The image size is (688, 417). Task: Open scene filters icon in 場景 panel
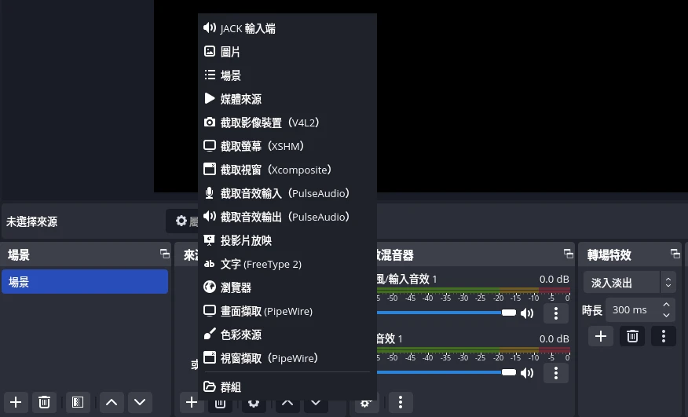click(x=77, y=402)
